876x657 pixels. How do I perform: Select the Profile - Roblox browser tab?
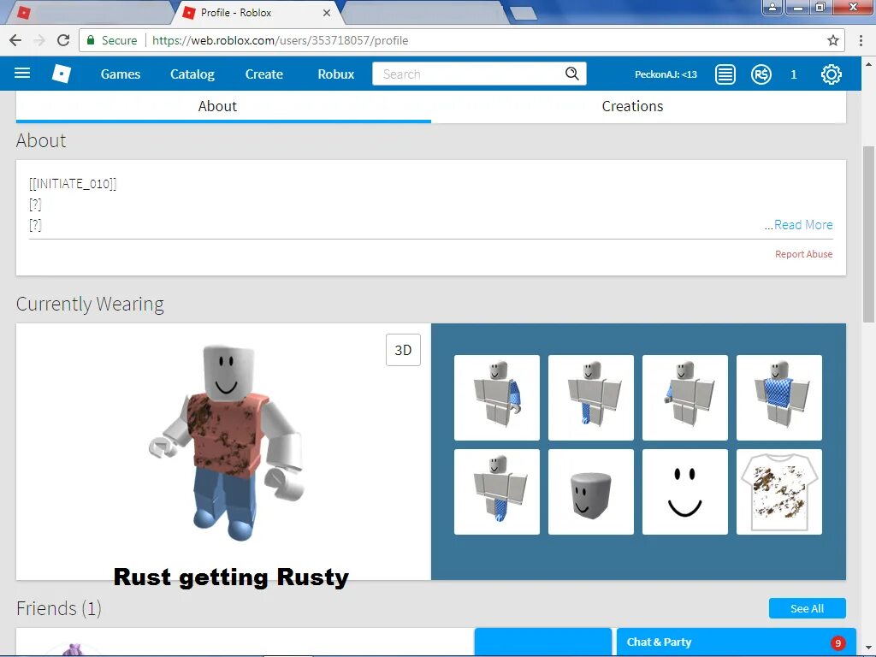(256, 12)
